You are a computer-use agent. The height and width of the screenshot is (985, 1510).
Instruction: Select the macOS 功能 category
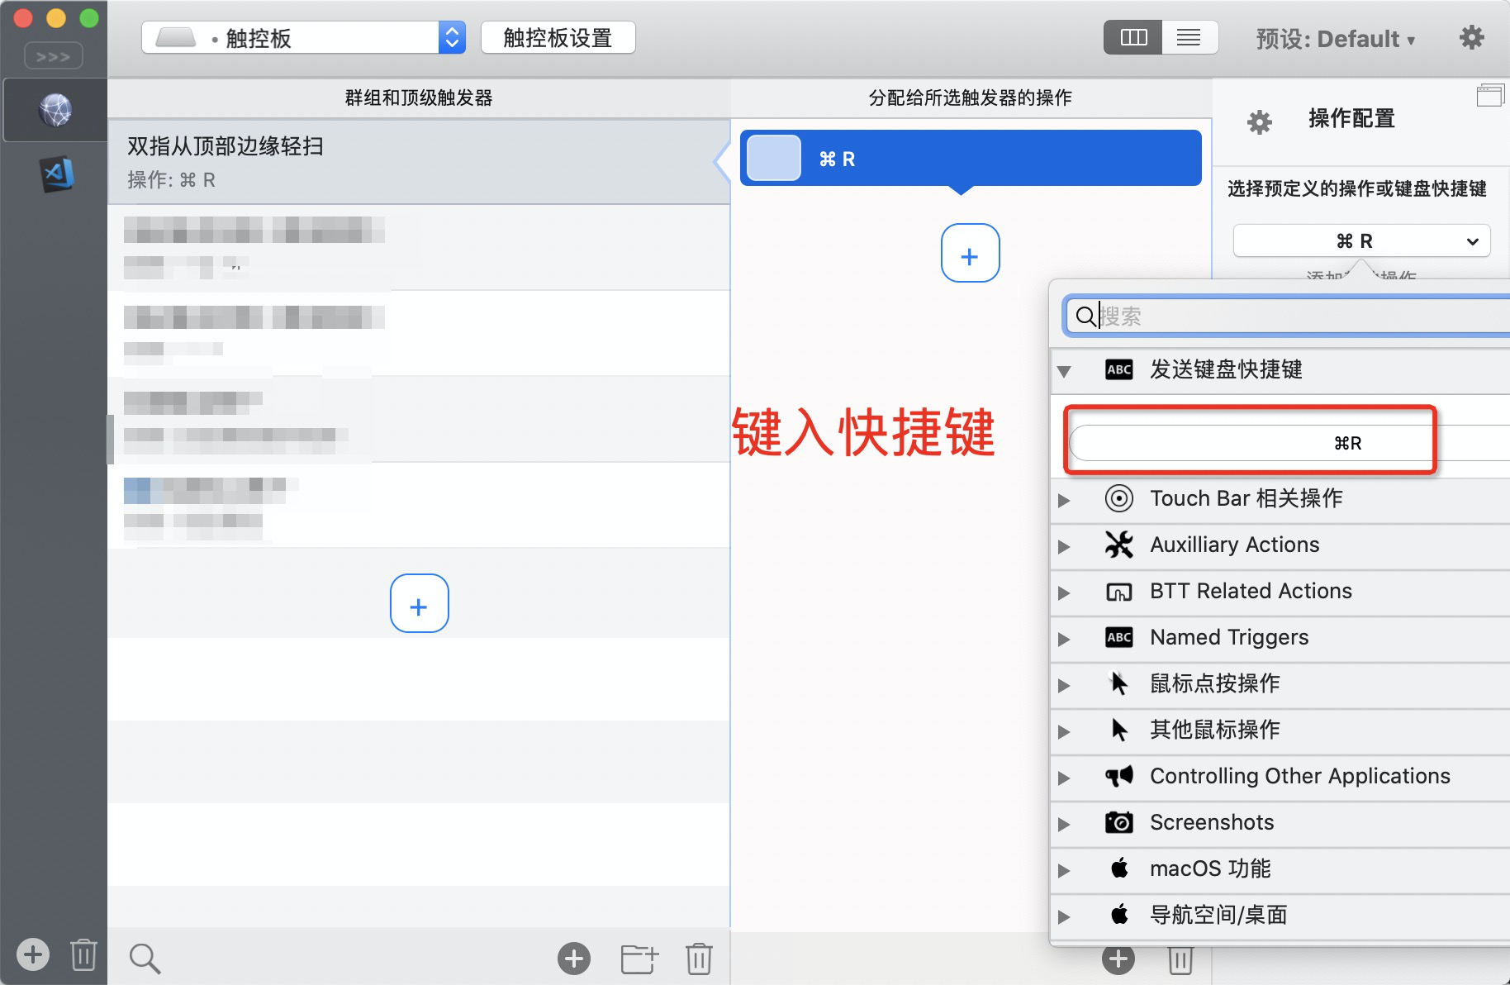tap(1211, 868)
